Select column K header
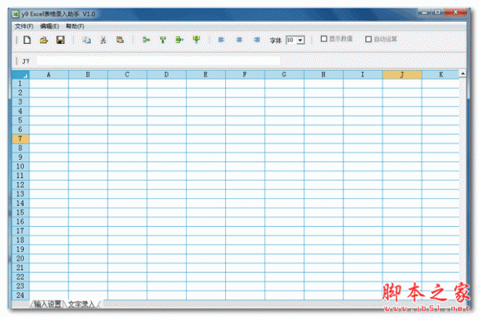The height and width of the screenshot is (317, 479). pos(441,74)
